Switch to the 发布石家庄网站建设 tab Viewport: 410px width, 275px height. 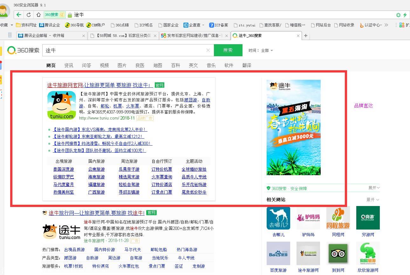coord(195,36)
